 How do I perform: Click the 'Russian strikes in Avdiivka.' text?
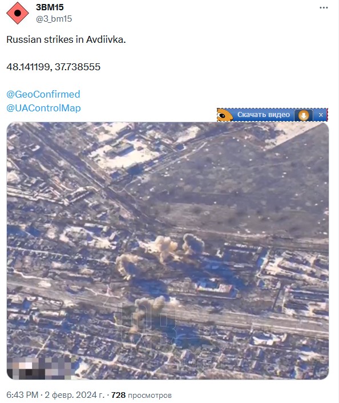[x=66, y=39]
